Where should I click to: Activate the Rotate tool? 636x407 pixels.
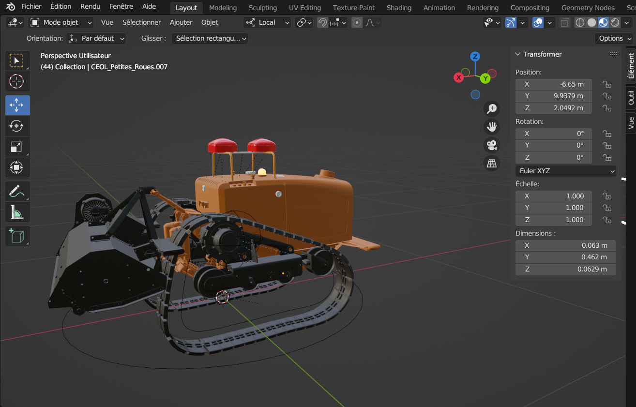tap(17, 126)
